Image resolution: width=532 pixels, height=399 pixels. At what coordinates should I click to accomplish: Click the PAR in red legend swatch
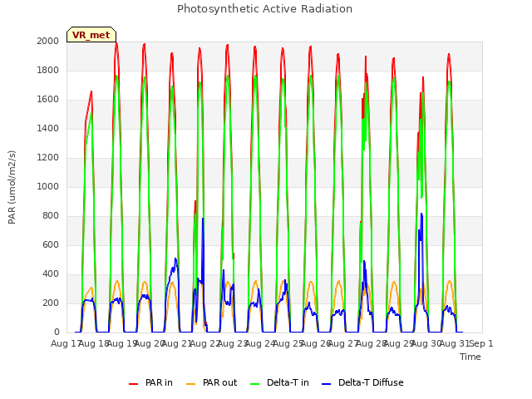tap(133, 384)
